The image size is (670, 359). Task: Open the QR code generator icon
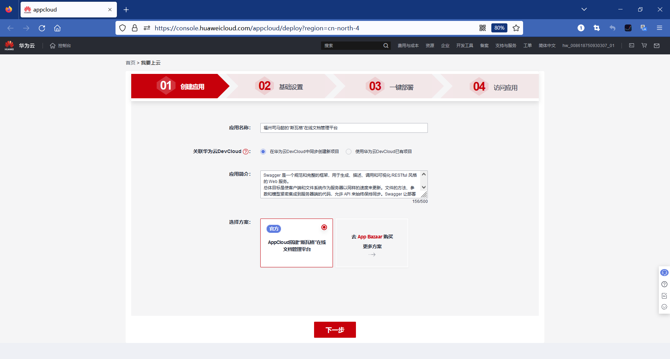pyautogui.click(x=483, y=28)
